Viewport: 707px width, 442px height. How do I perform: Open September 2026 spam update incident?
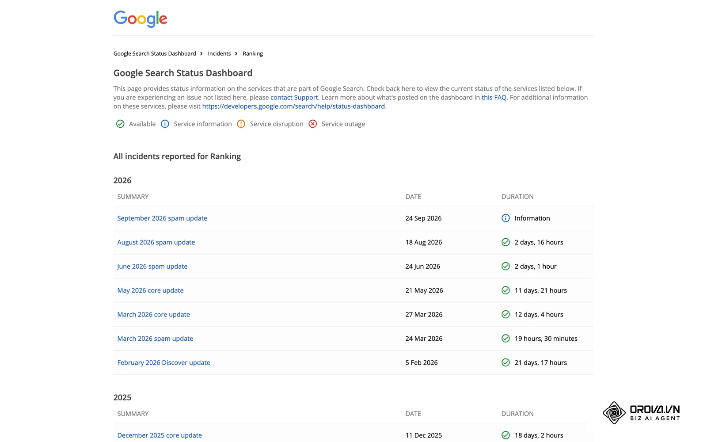[x=162, y=218]
